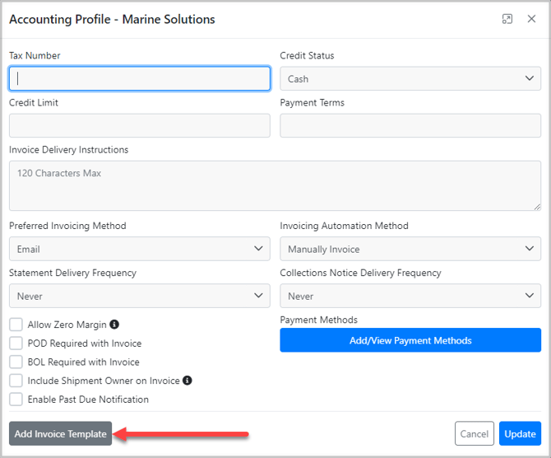Viewport: 551px width, 458px height.
Task: Tick Include Shipment Owner on Invoice
Action: [16, 381]
